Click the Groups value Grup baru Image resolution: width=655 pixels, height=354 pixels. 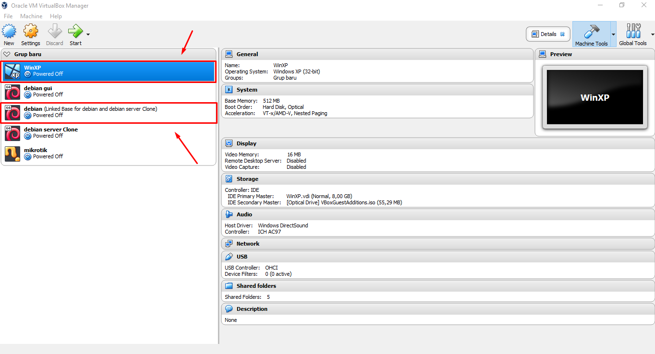[x=285, y=78]
